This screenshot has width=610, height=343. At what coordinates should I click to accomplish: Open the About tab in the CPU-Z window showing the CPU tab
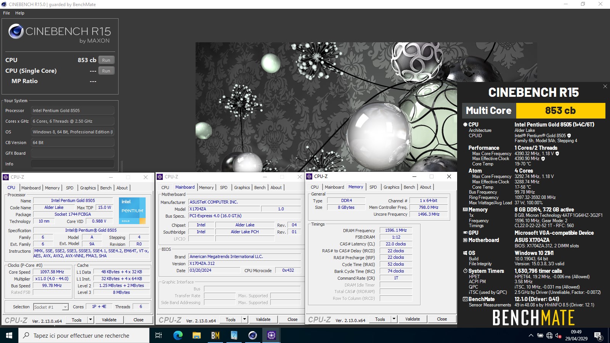click(122, 188)
